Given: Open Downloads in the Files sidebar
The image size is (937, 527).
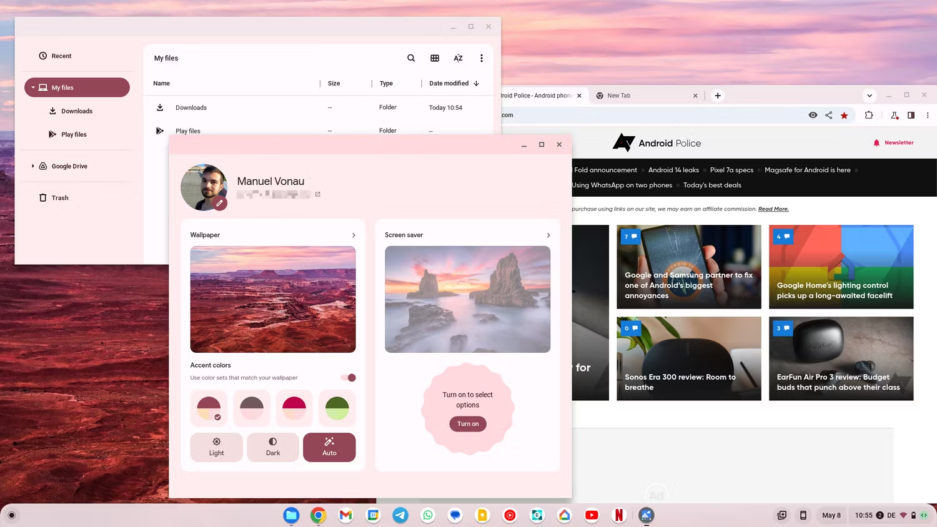Looking at the screenshot, I should [77, 111].
